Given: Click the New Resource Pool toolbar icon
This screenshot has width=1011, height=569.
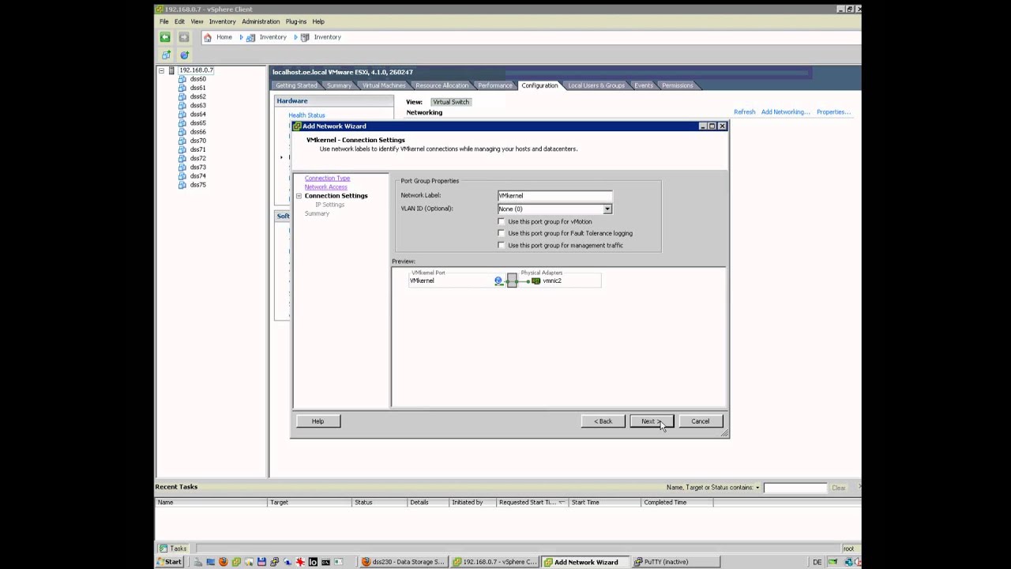Looking at the screenshot, I should tap(184, 55).
